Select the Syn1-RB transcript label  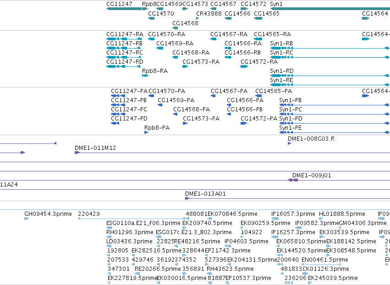281,44
